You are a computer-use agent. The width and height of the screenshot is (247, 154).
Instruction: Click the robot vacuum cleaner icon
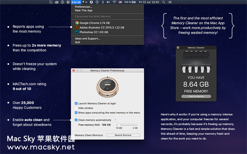pyautogui.click(x=108, y=87)
